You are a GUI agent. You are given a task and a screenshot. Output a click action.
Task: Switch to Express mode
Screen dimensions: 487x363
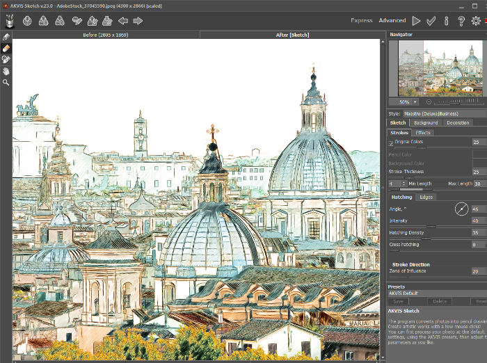point(361,21)
